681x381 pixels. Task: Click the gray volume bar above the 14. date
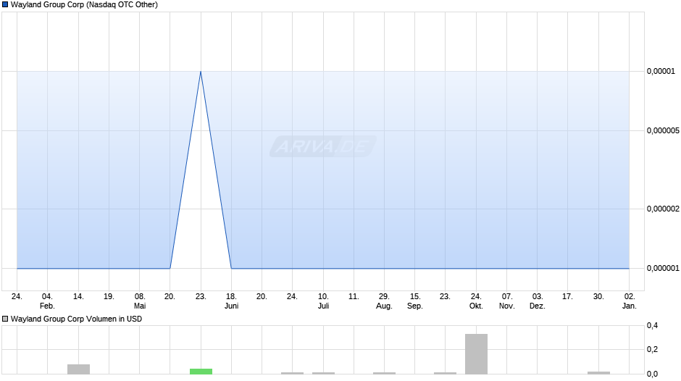pos(79,369)
